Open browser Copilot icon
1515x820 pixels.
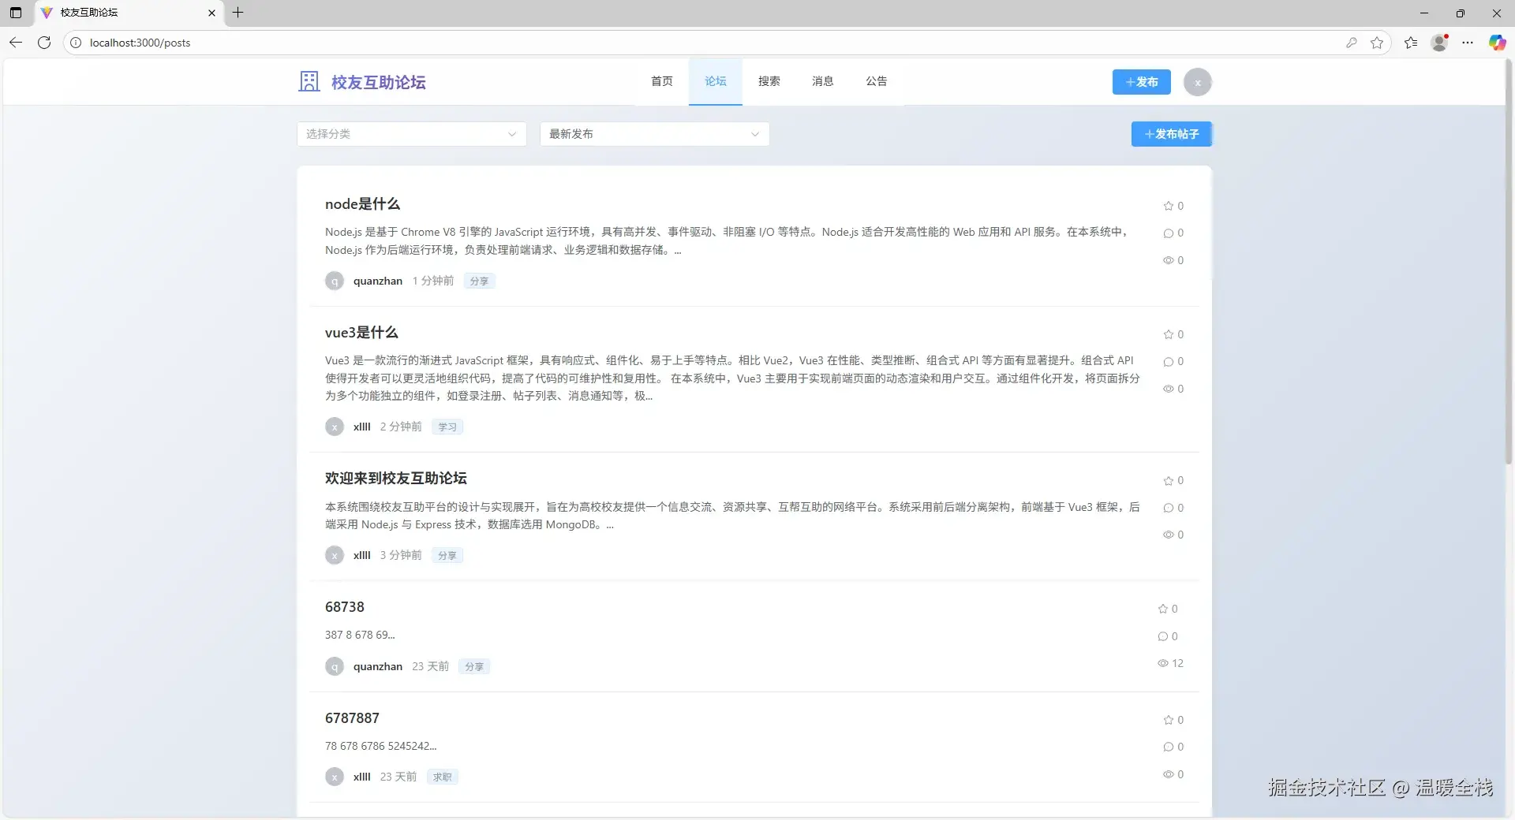click(x=1497, y=43)
